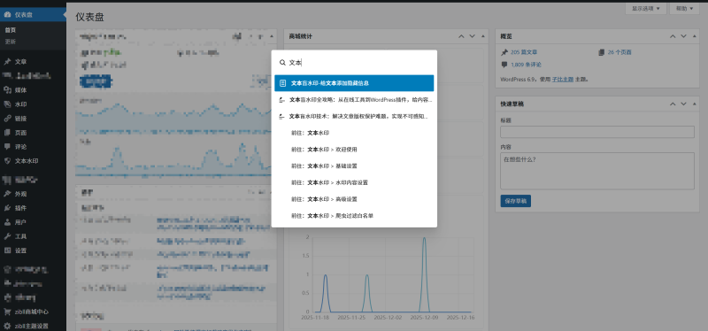
Task: Click the 插件 plugin icon in sidebar
Action: 7,208
